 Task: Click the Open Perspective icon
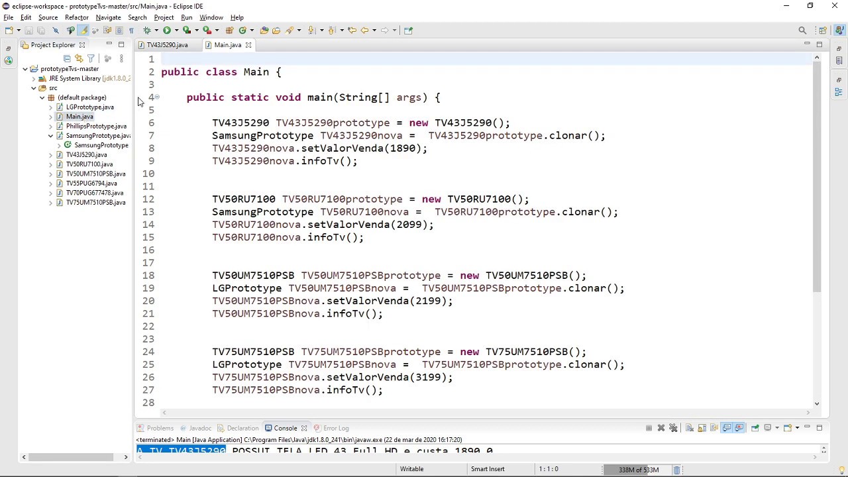coord(822,30)
